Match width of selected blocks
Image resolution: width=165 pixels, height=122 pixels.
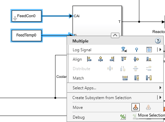(x=125, y=78)
